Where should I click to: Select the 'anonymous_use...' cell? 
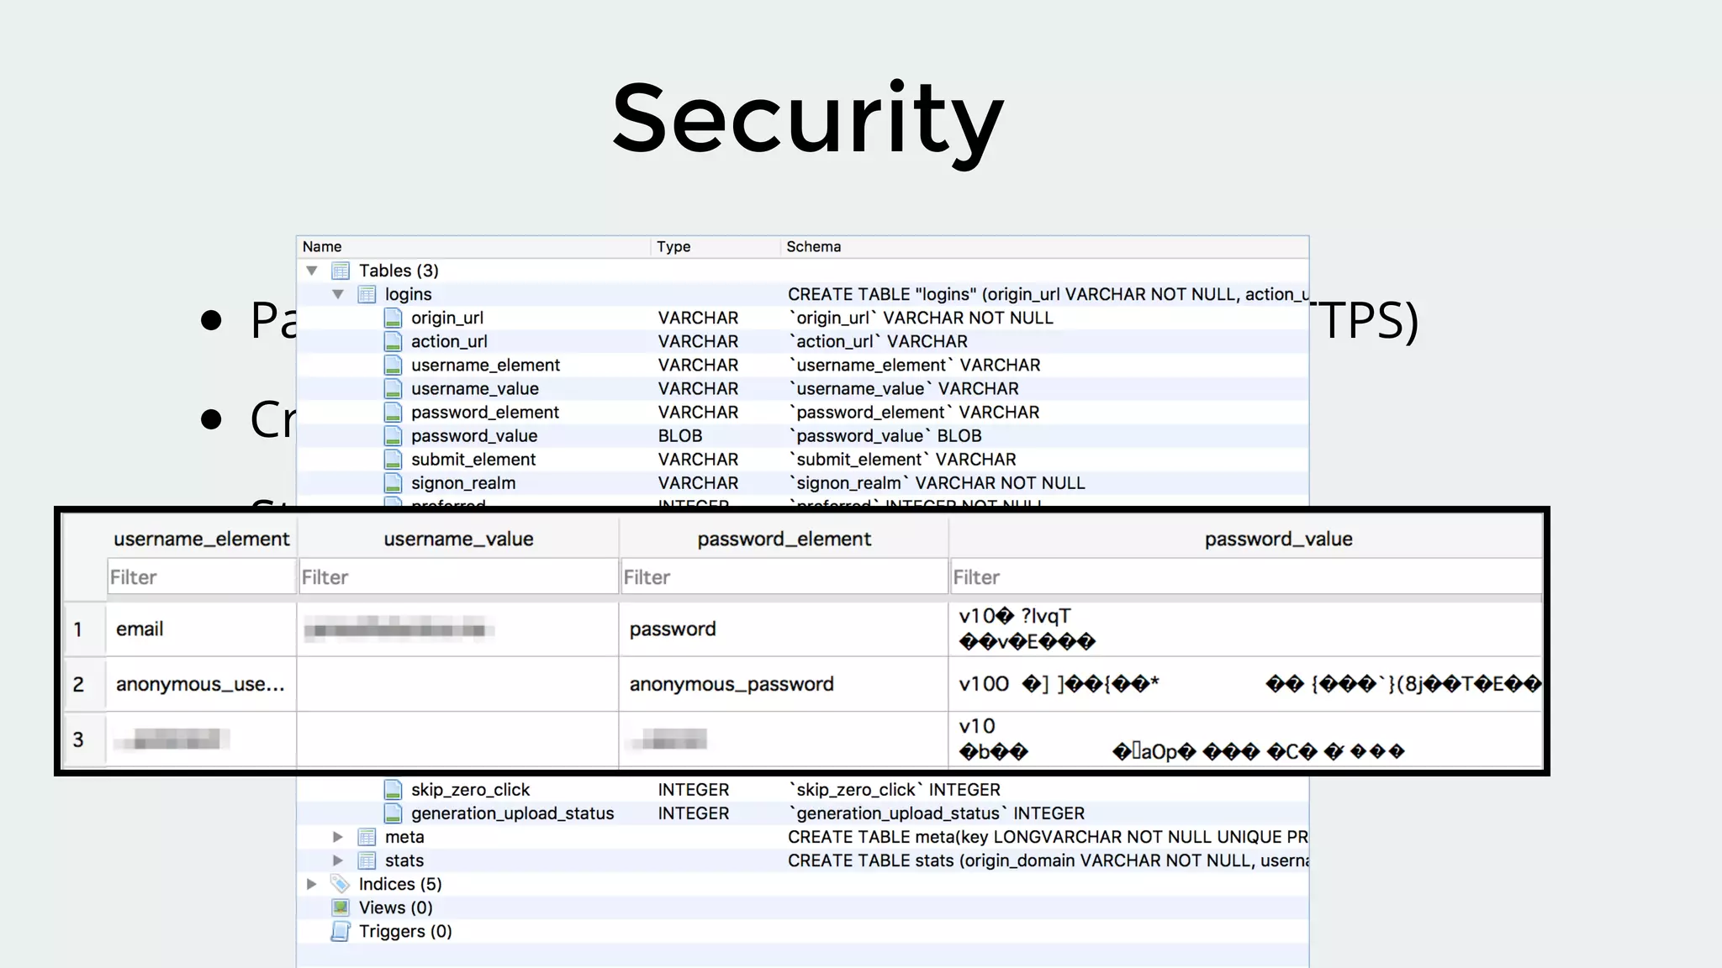click(202, 684)
